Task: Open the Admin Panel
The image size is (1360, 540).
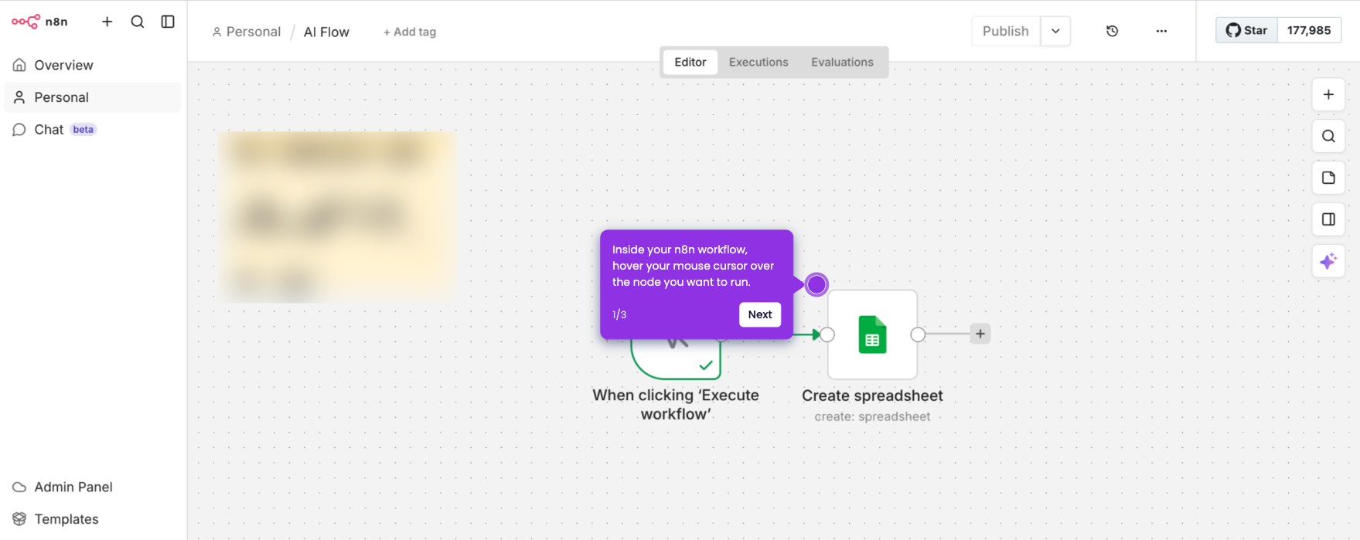Action: pos(93,487)
